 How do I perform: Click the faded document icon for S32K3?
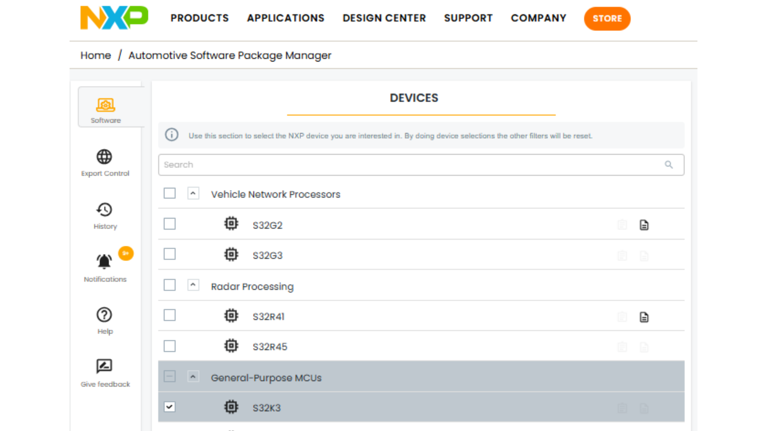[x=644, y=408]
